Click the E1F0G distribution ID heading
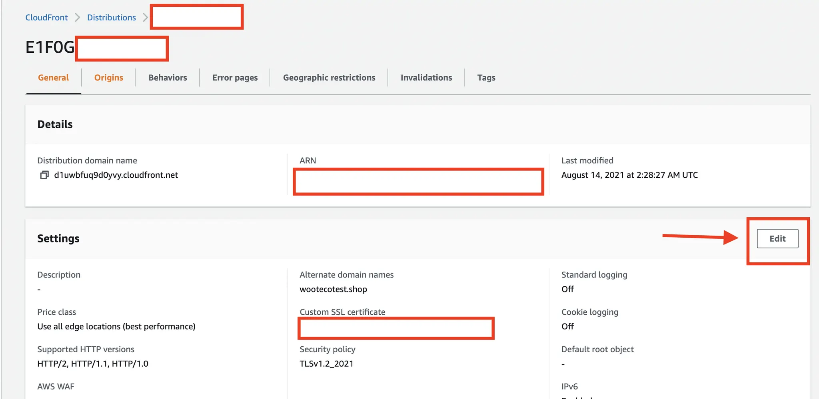Viewport: 819px width, 399px height. pyautogui.click(x=50, y=47)
